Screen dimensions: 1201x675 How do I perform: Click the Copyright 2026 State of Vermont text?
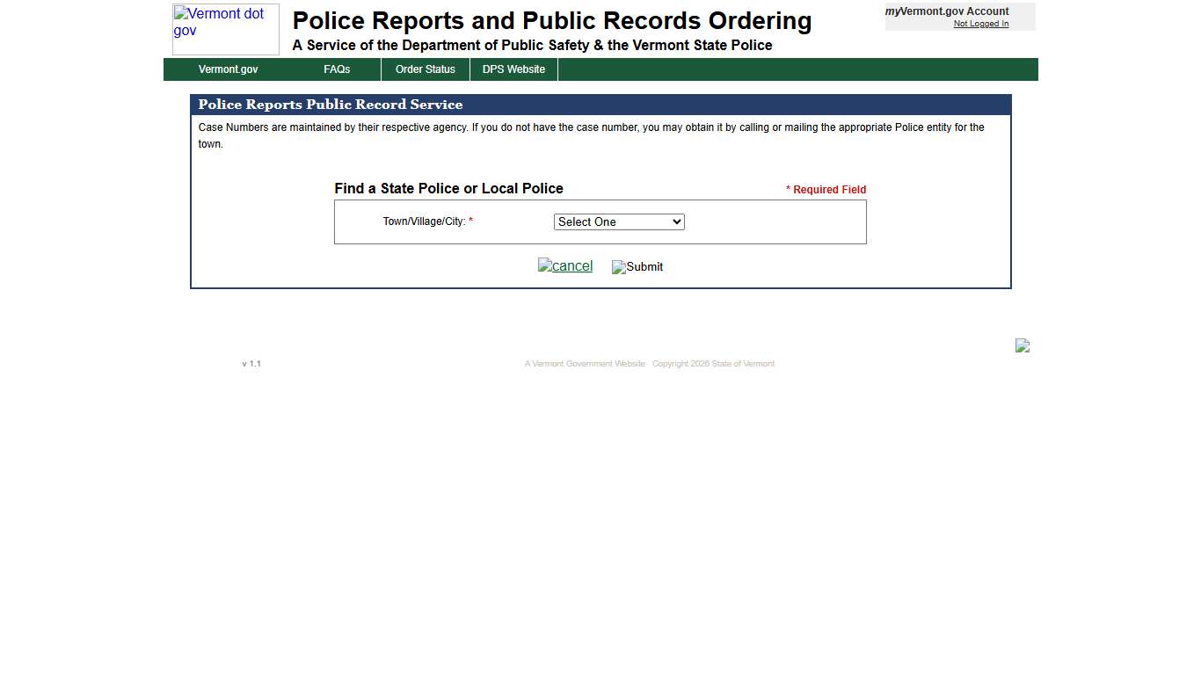tap(713, 363)
